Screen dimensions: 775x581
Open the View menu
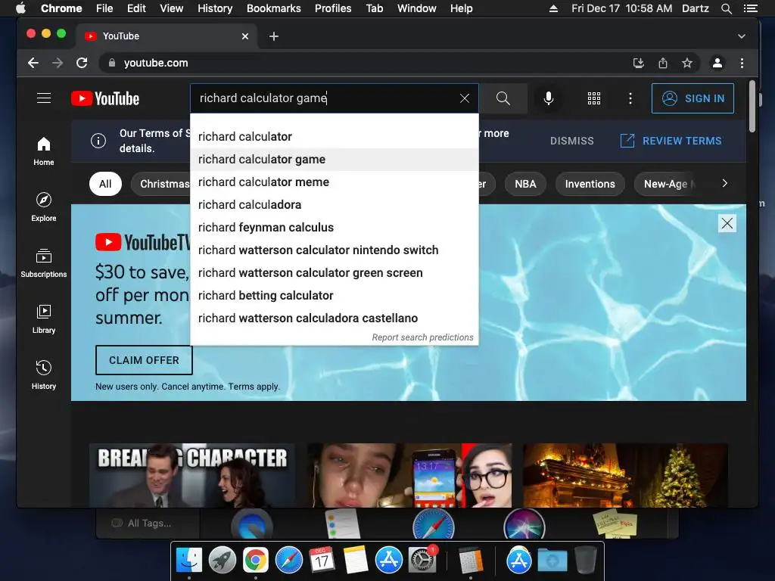(x=172, y=8)
